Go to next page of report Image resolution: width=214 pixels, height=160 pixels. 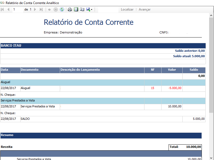point(35,9)
